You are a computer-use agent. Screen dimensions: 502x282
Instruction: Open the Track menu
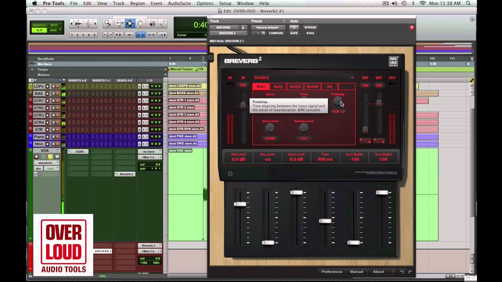coord(118,3)
